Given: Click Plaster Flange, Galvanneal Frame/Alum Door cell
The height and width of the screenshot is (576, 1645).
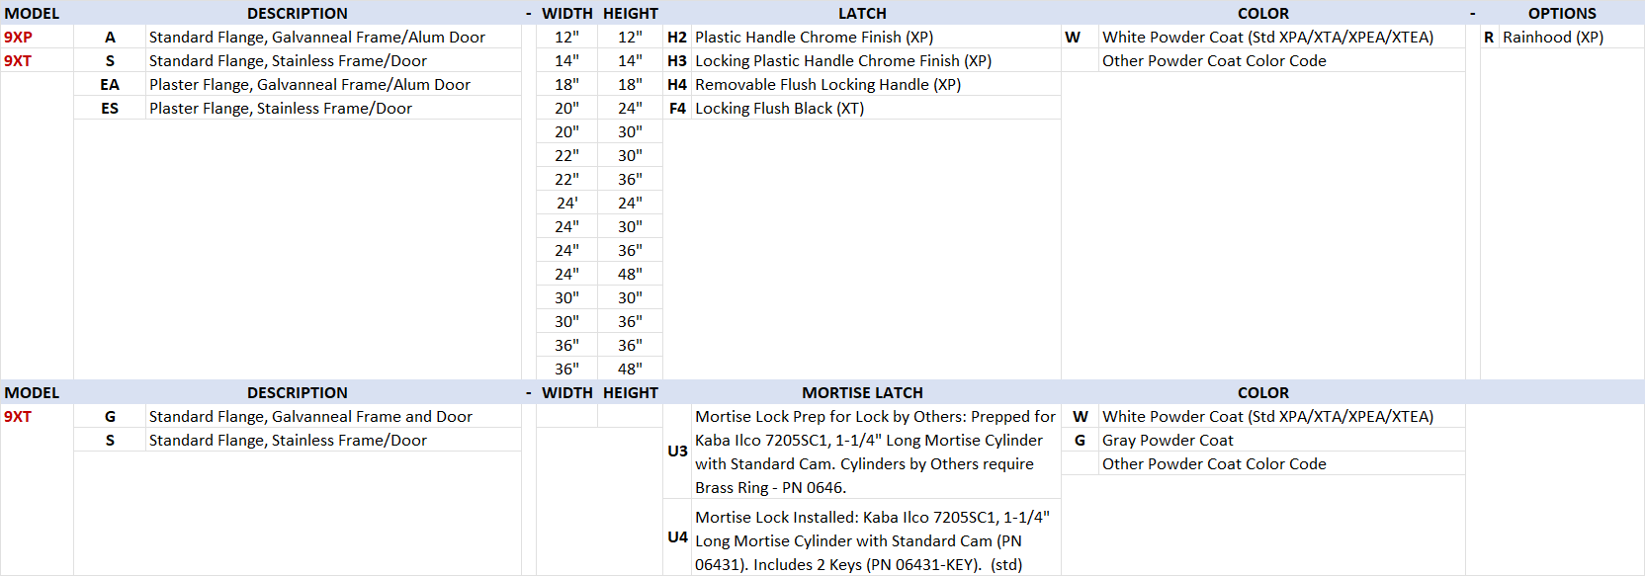Looking at the screenshot, I should point(309,85).
